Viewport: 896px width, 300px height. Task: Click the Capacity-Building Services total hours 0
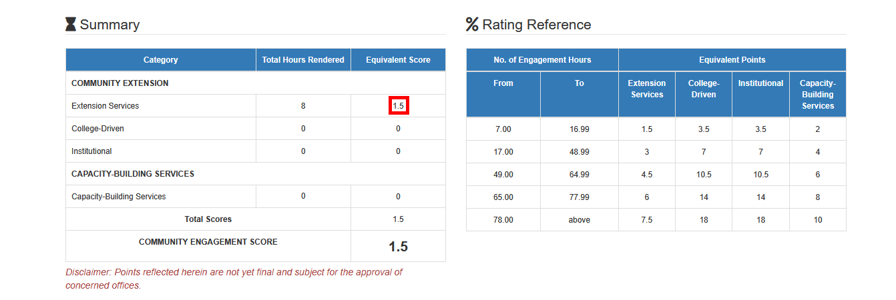[303, 196]
